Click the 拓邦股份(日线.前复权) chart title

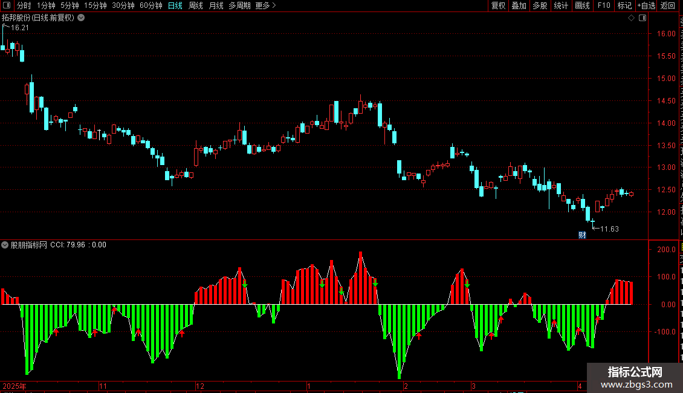tap(38, 18)
